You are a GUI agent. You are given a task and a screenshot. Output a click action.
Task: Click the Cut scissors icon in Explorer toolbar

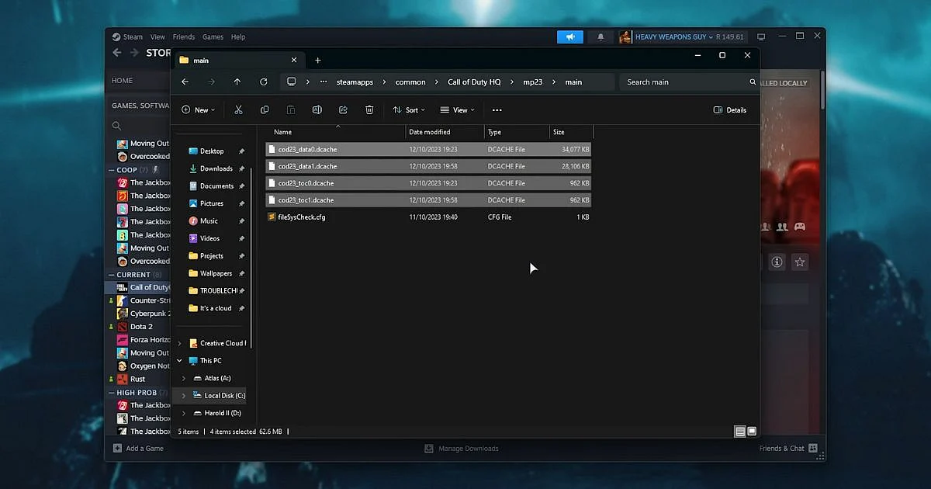click(x=238, y=110)
